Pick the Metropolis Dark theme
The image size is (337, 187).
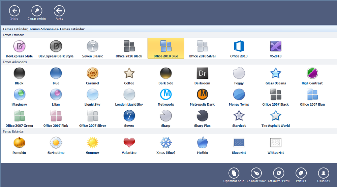click(202, 94)
